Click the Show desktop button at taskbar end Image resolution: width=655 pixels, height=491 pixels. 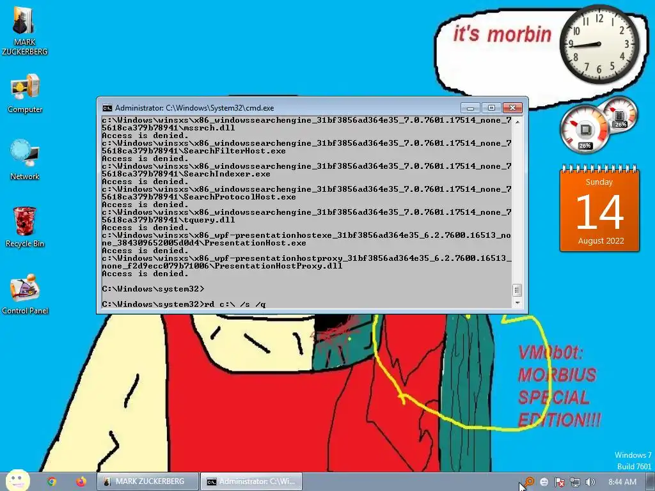coord(651,482)
